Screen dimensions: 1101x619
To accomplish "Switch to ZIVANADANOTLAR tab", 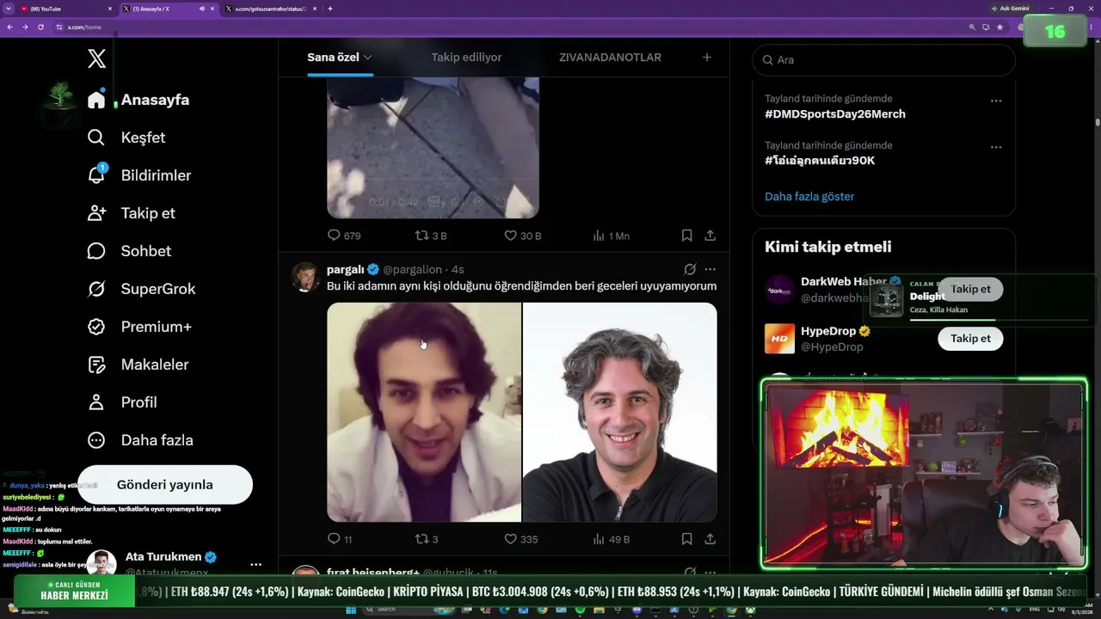I will point(610,58).
